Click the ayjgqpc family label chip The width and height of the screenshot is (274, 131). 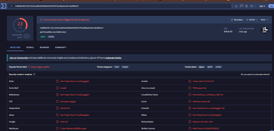(201, 67)
